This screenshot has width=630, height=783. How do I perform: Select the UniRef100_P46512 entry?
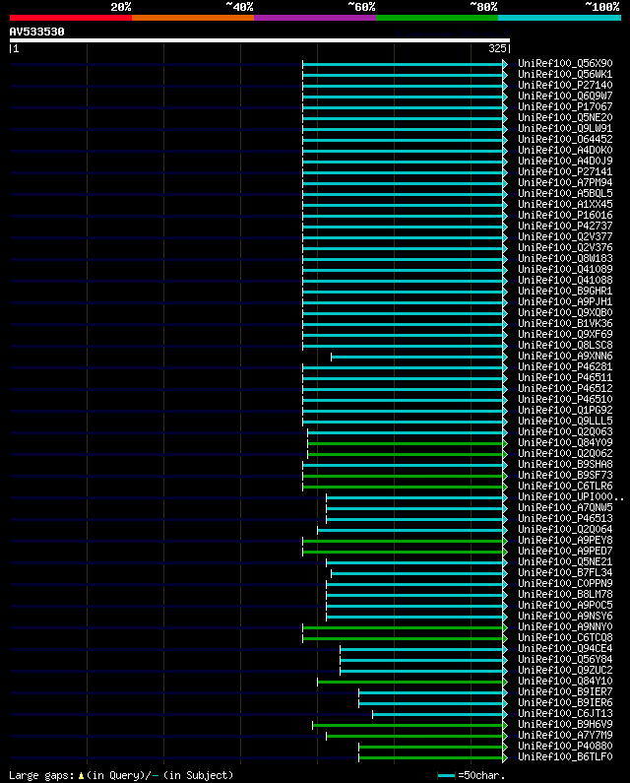[565, 388]
